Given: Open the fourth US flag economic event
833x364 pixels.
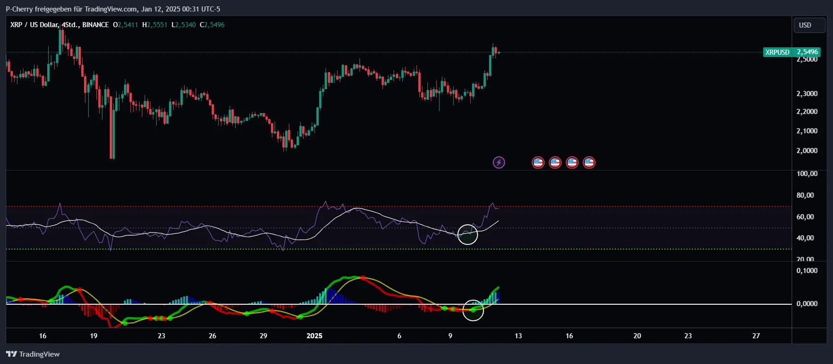Looking at the screenshot, I should 589,162.
